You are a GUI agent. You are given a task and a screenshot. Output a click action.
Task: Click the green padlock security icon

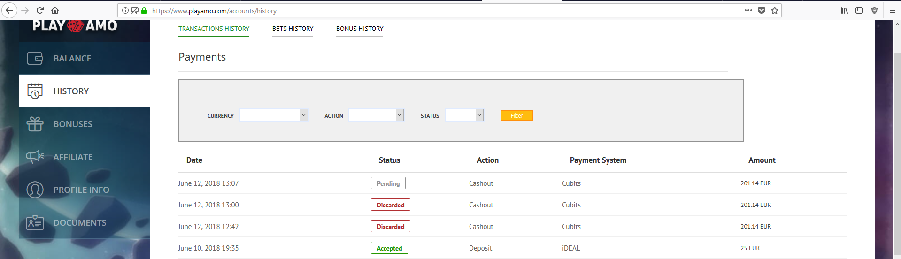(x=144, y=10)
